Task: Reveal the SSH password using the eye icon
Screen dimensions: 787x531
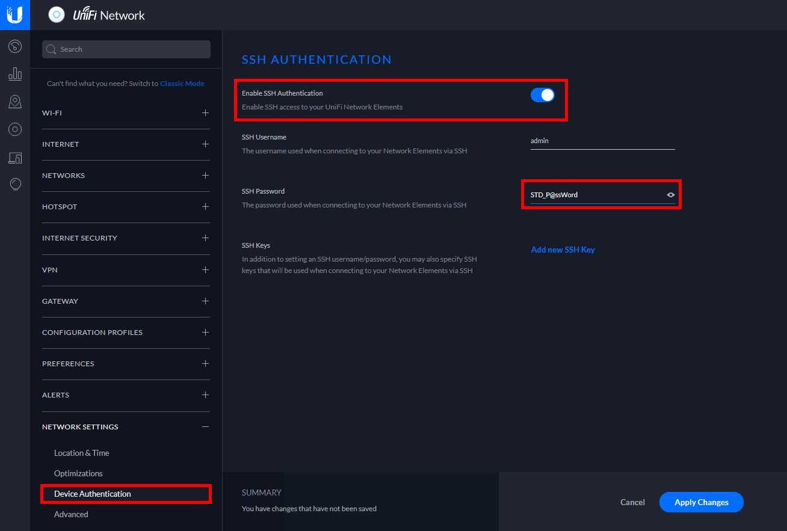Action: [670, 194]
